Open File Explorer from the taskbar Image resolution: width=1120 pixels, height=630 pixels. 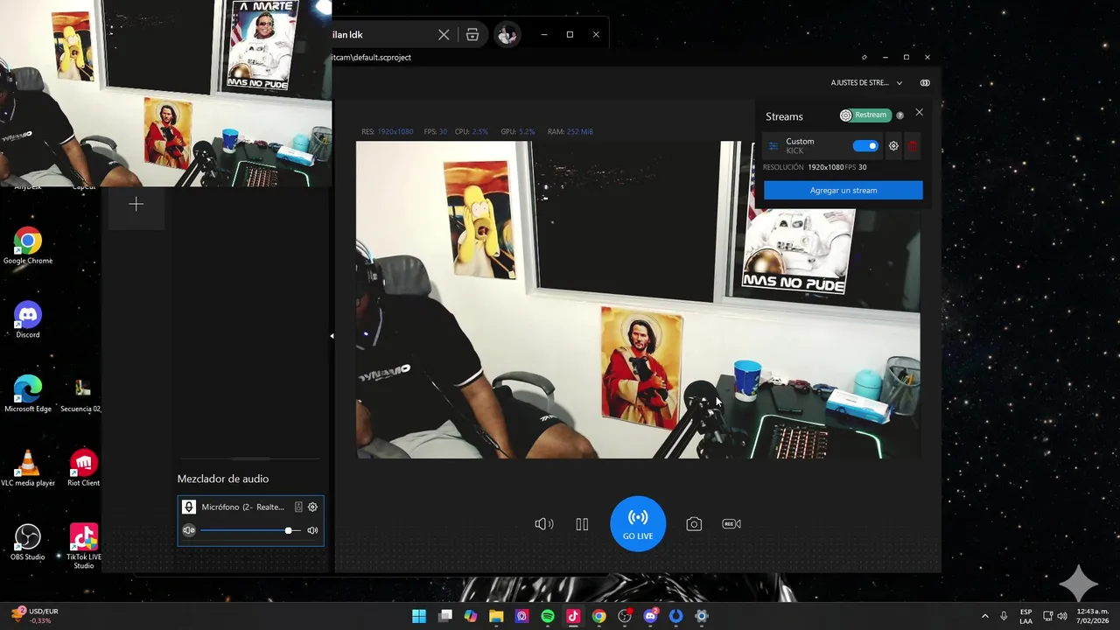496,616
